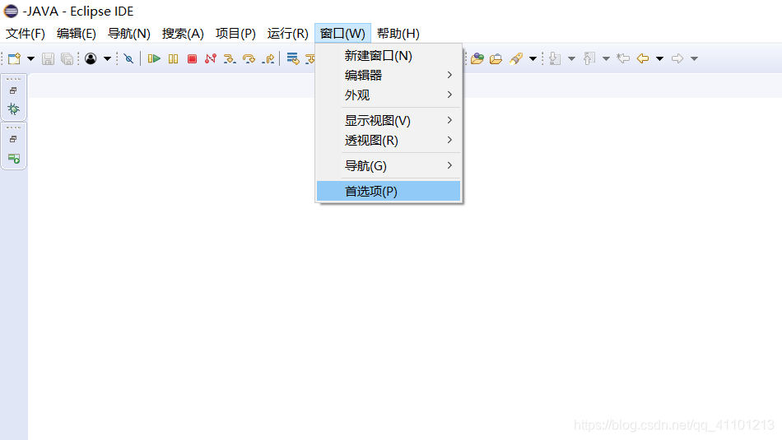The image size is (782, 440).
Task: Open the Debug view bug icon
Action: tap(13, 109)
